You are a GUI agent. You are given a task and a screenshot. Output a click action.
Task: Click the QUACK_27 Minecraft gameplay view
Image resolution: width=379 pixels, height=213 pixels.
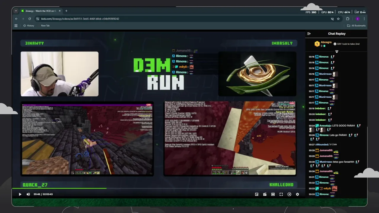tap(87, 139)
